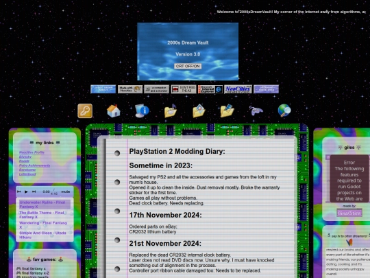This screenshot has width=370, height=278.
Task: Select Underwater Ruins - Final Fantasy X track
Action: click(x=45, y=205)
